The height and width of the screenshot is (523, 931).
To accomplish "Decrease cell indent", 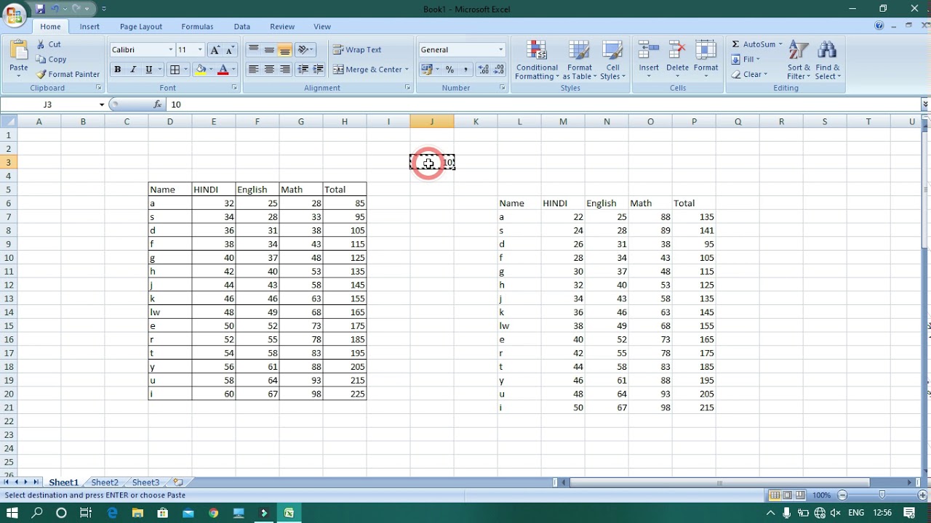I will (x=303, y=70).
